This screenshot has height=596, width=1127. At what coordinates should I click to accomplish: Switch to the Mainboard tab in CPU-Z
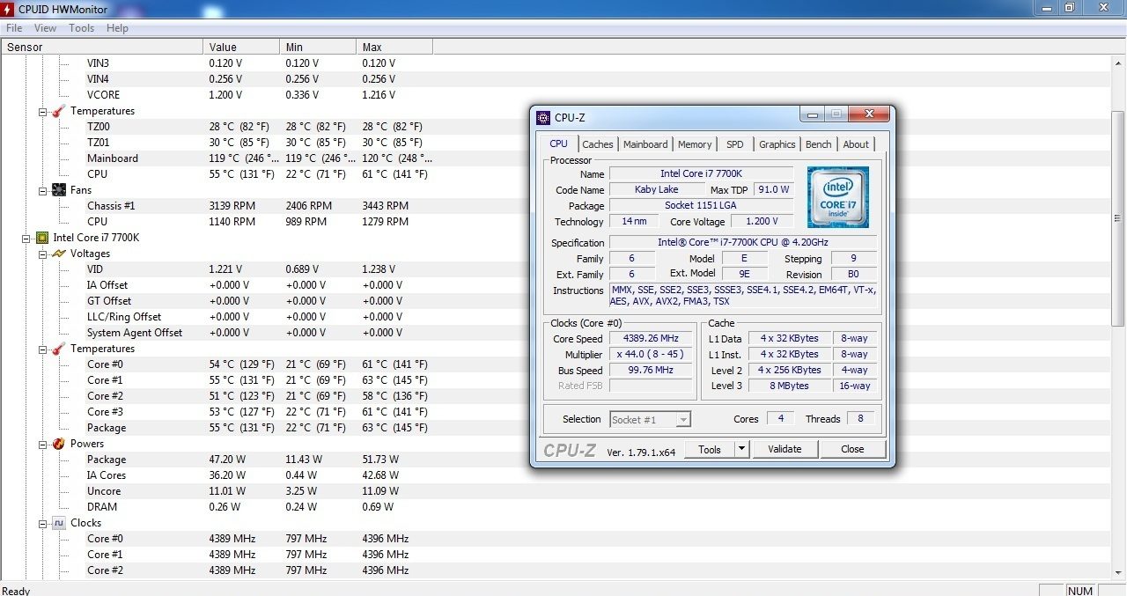[645, 144]
